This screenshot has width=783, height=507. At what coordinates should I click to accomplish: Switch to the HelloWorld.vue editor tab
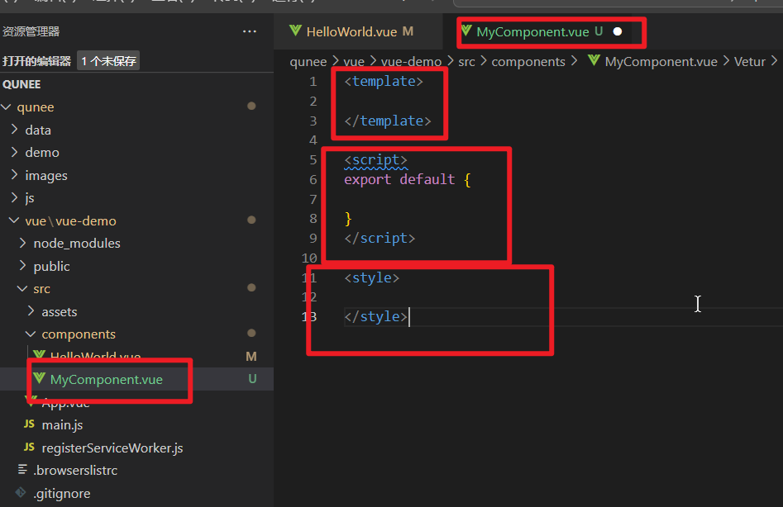357,31
